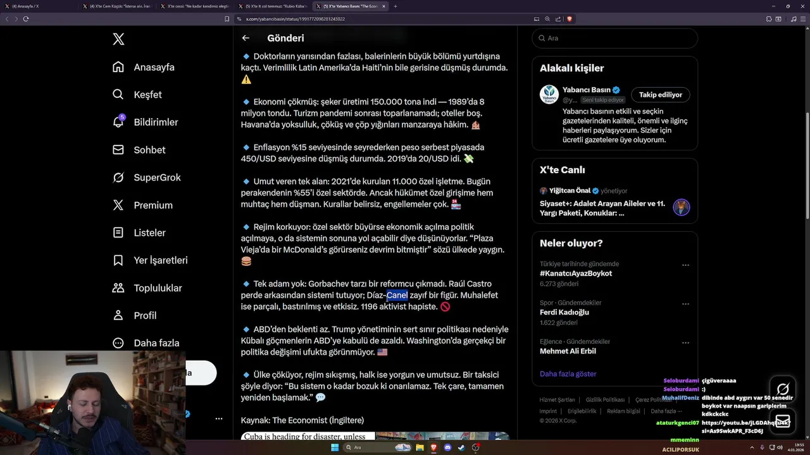The height and width of the screenshot is (455, 810).
Task: Click the Windows taskbar Ara search box
Action: click(x=376, y=447)
